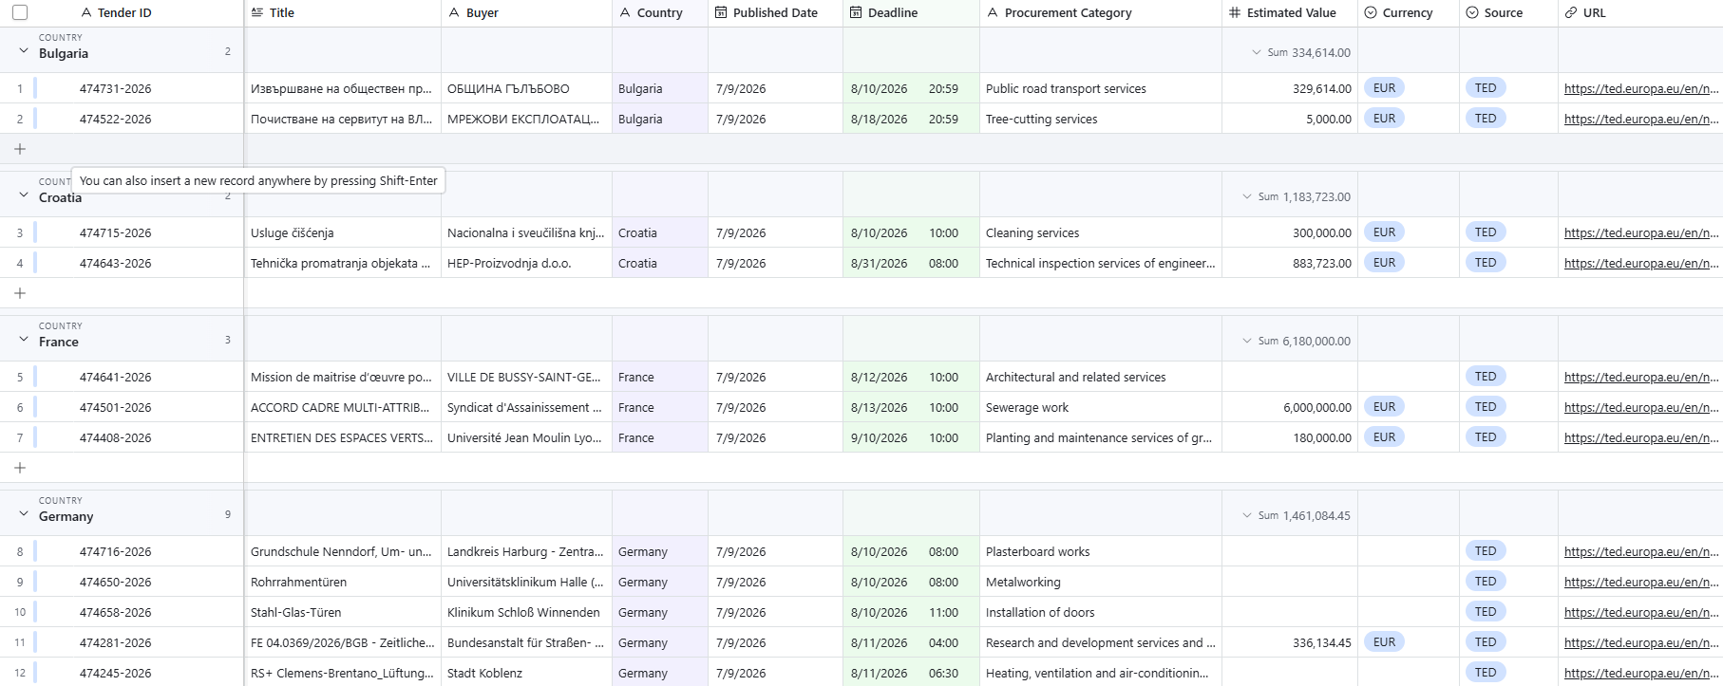
Task: Open URL link for tender 474731-2026
Action: point(1641,88)
